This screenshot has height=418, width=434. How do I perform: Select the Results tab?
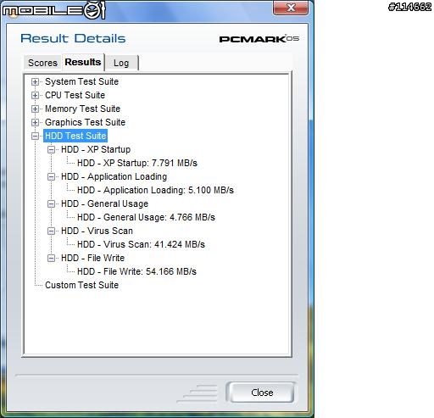click(83, 62)
